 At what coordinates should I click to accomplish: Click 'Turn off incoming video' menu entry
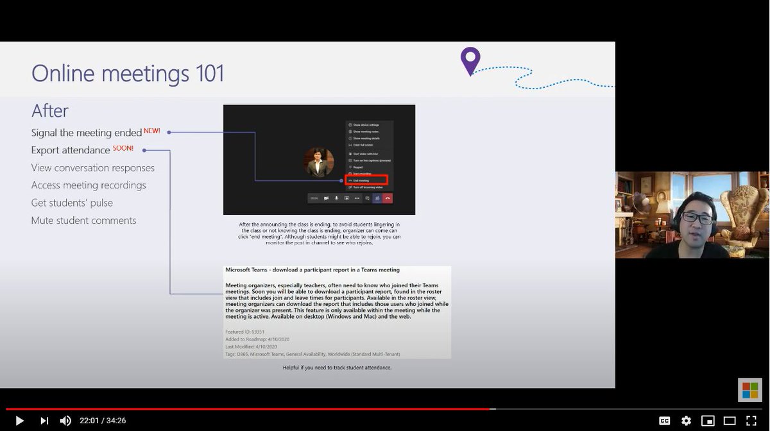366,187
